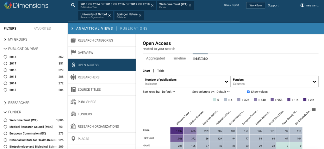Select the Chart view
Screen dimensions: 324x149
146,71
